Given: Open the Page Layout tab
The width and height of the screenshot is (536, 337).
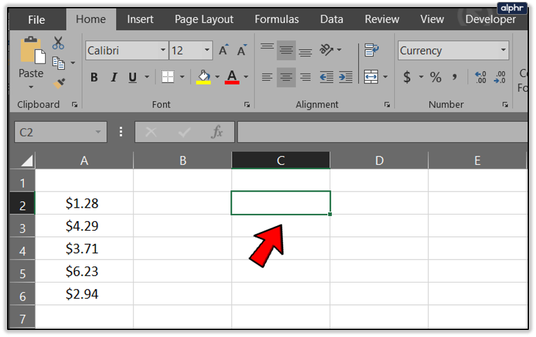Looking at the screenshot, I should [204, 19].
